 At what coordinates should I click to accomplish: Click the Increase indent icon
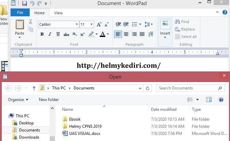pyautogui.click(x=126, y=24)
